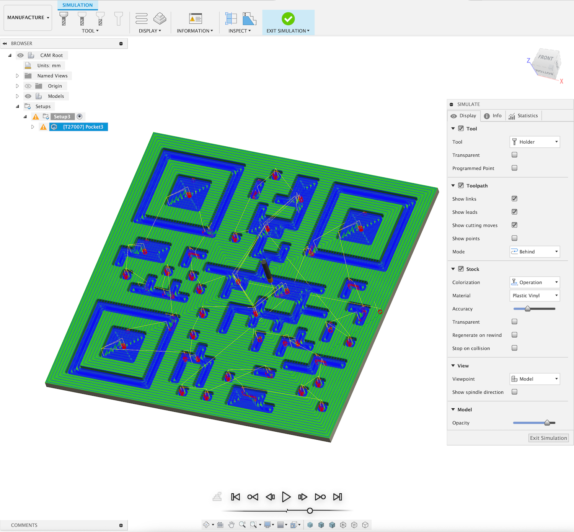Click the Exit Simulation button in panel
Image resolution: width=574 pixels, height=532 pixels.
tap(548, 438)
